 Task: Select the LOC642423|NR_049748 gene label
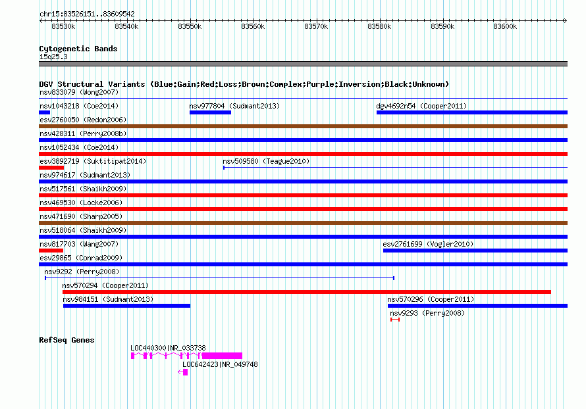[220, 364]
